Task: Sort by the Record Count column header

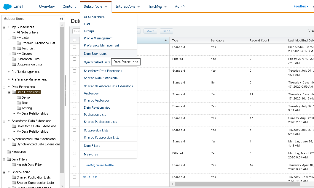Action: point(259,41)
